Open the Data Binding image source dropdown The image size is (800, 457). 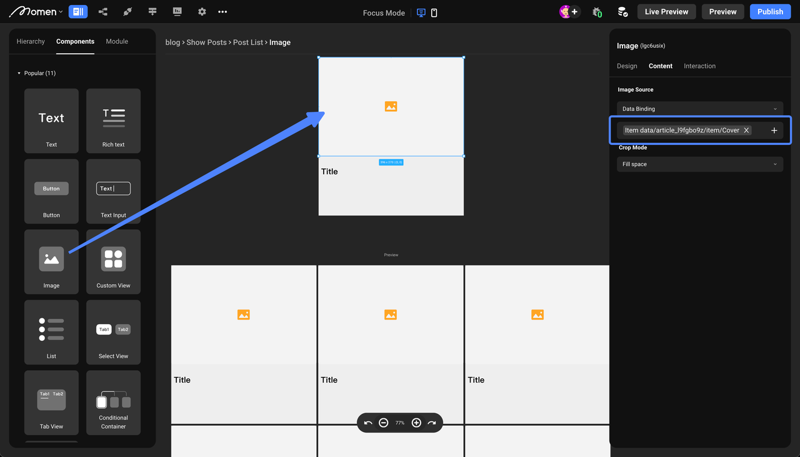tap(699, 109)
